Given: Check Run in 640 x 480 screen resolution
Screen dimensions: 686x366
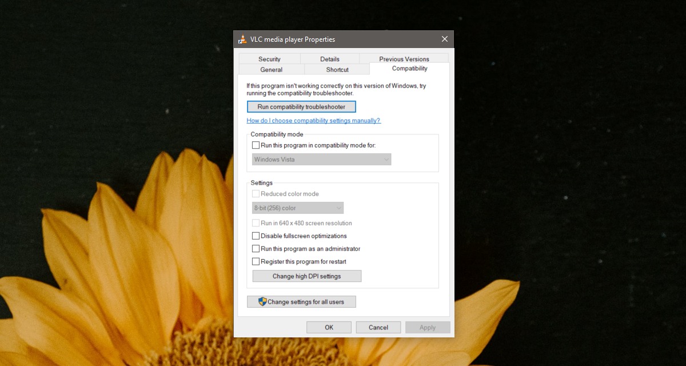Looking at the screenshot, I should pyautogui.click(x=256, y=223).
